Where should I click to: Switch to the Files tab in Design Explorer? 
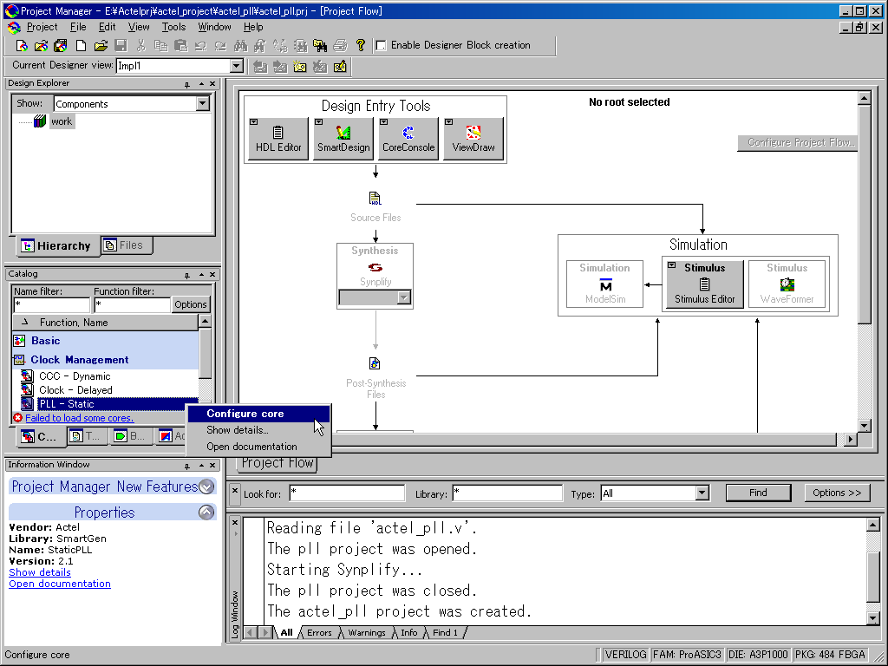pos(126,245)
